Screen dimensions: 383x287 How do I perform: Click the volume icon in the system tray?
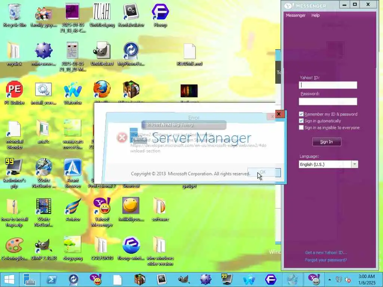click(348, 280)
